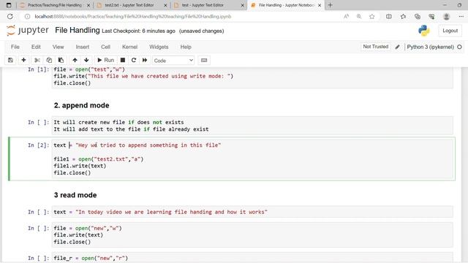Click the read aloud icon in address bar
468x263 pixels.
coord(346,16)
